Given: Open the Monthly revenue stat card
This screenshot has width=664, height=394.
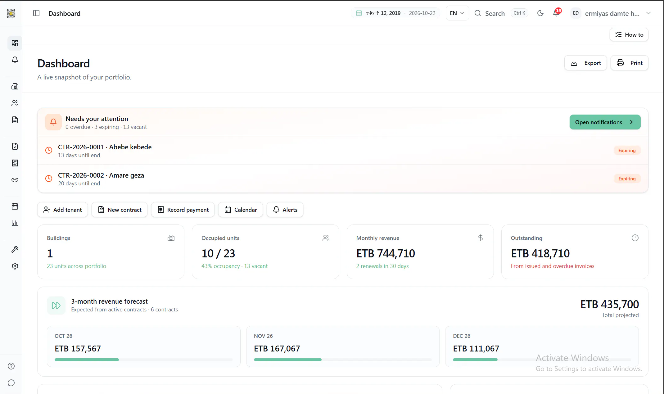Looking at the screenshot, I should [420, 252].
